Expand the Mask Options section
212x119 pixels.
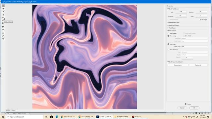coord(168,28)
